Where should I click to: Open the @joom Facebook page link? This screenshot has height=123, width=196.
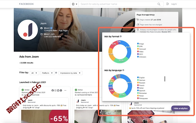tap(47, 28)
